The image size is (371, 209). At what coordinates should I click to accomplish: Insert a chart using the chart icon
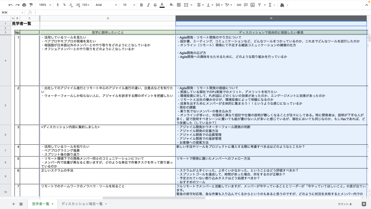click(x=253, y=5)
